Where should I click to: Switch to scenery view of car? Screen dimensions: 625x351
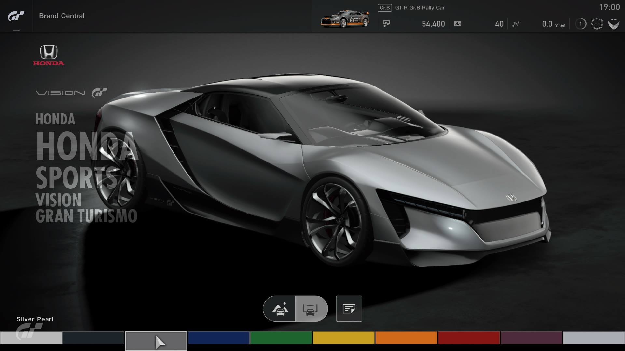pyautogui.click(x=280, y=309)
